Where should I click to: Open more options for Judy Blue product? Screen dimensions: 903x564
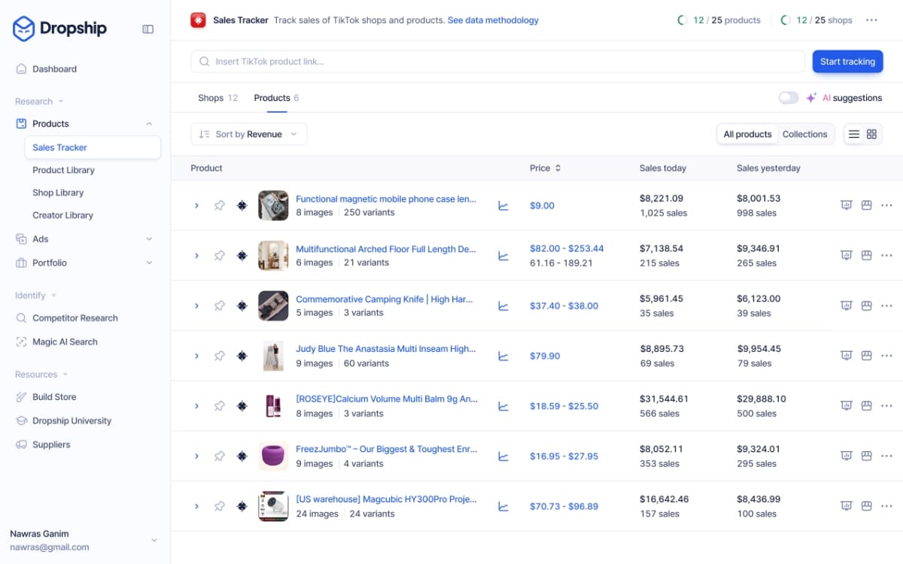(x=886, y=356)
